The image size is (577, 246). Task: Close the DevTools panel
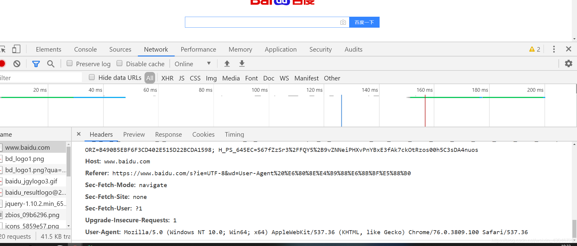[568, 49]
